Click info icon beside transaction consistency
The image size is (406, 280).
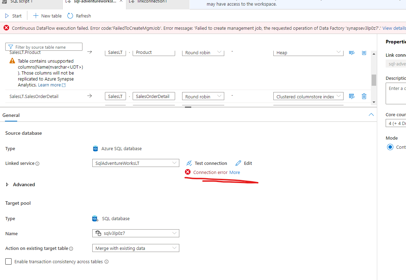pyautogui.click(x=106, y=262)
